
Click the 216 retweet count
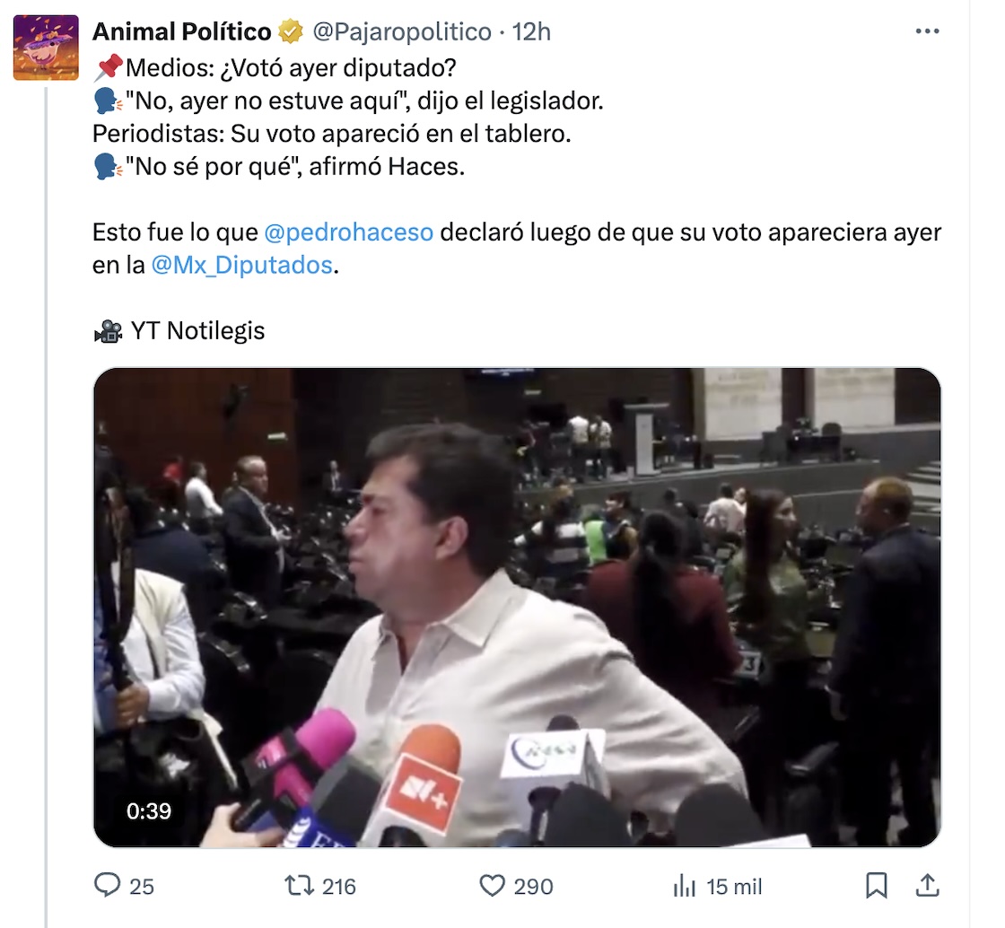[x=338, y=887]
